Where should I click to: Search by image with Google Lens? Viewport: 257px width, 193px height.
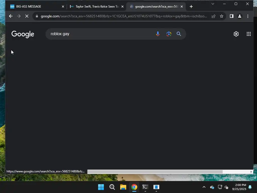(169, 34)
